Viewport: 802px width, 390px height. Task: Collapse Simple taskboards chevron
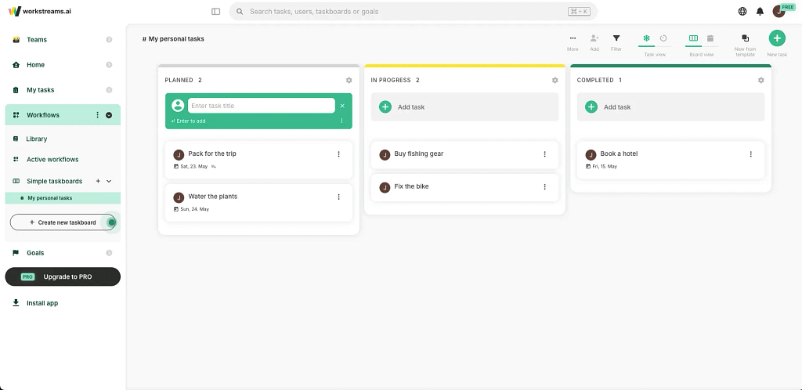pyautogui.click(x=109, y=181)
